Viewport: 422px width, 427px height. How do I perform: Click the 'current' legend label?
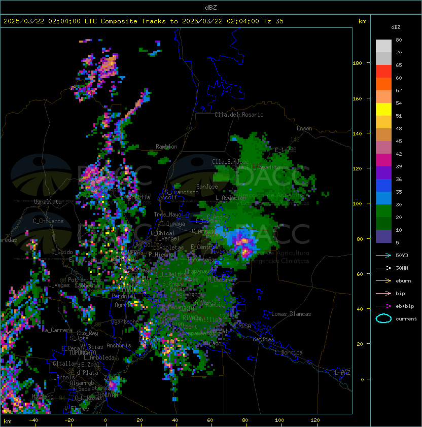[x=406, y=319]
